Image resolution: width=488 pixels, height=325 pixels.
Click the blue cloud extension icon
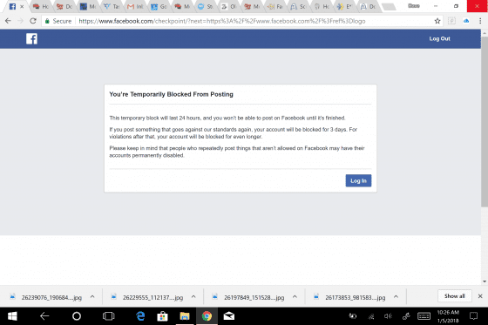pos(466,21)
